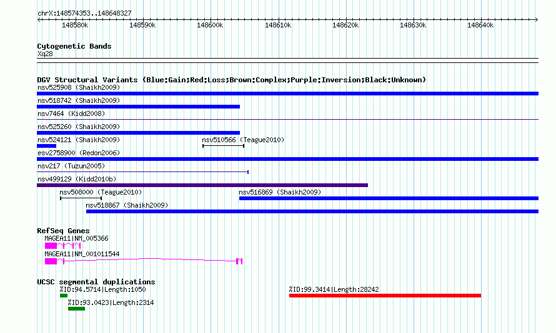The width and height of the screenshot is (556, 333).
Task: Click the nsv7464 (Kidd2008) thin variant line
Action: (287, 120)
